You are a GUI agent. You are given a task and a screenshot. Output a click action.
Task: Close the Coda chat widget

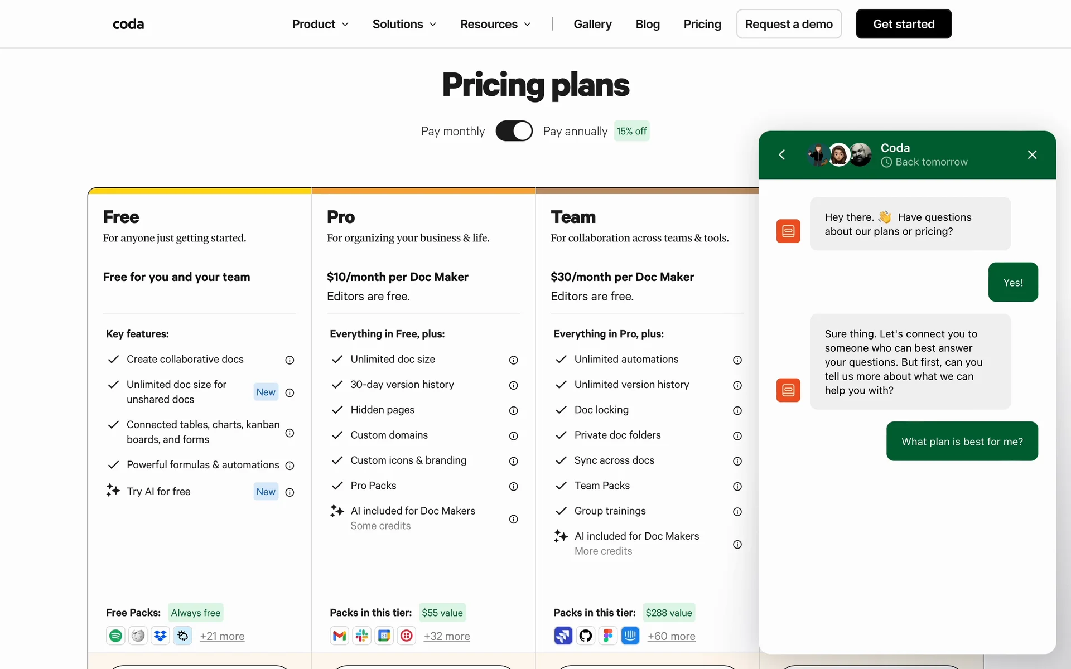[x=1032, y=155]
